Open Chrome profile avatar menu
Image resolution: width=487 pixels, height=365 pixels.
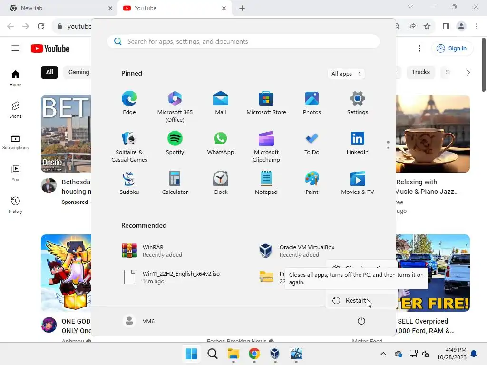[x=461, y=26]
